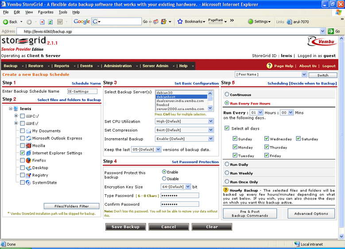345x249 pixels.
Task: Click the Mozilla icon in tree
Action: [28, 146]
